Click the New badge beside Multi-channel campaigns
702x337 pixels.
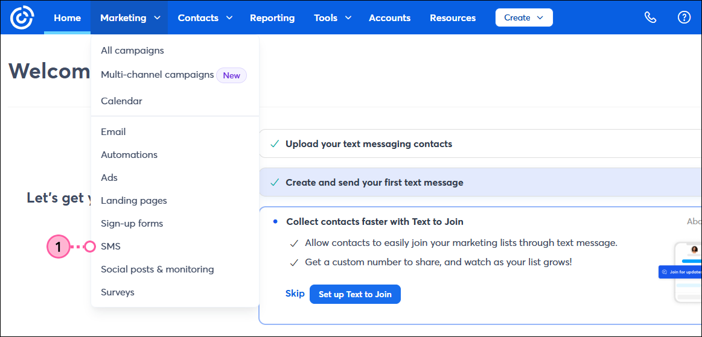coord(231,75)
